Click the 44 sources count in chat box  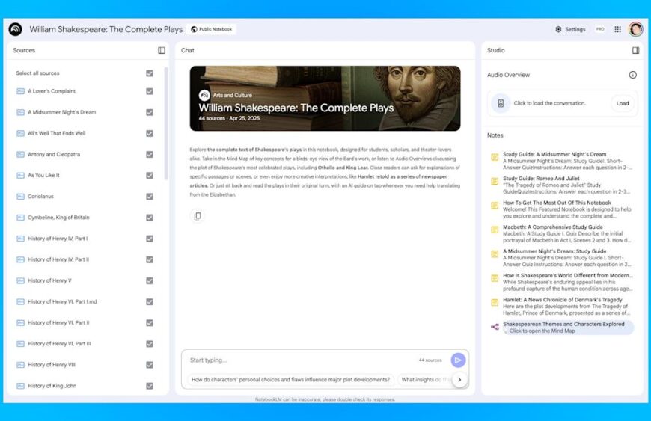coord(430,360)
